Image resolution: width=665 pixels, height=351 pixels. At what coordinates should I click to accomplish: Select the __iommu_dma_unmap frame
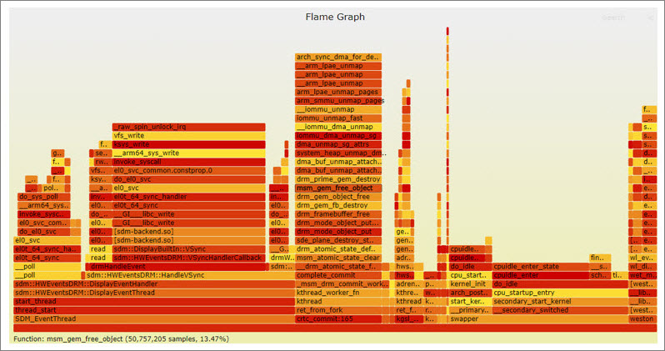tap(338, 127)
